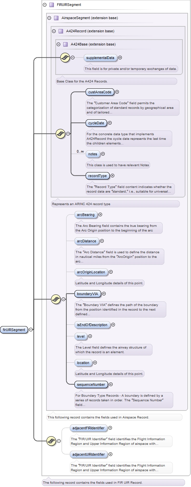The image size is (191, 487).
Task: Click the A424Base purple type icon
Action: (65, 45)
